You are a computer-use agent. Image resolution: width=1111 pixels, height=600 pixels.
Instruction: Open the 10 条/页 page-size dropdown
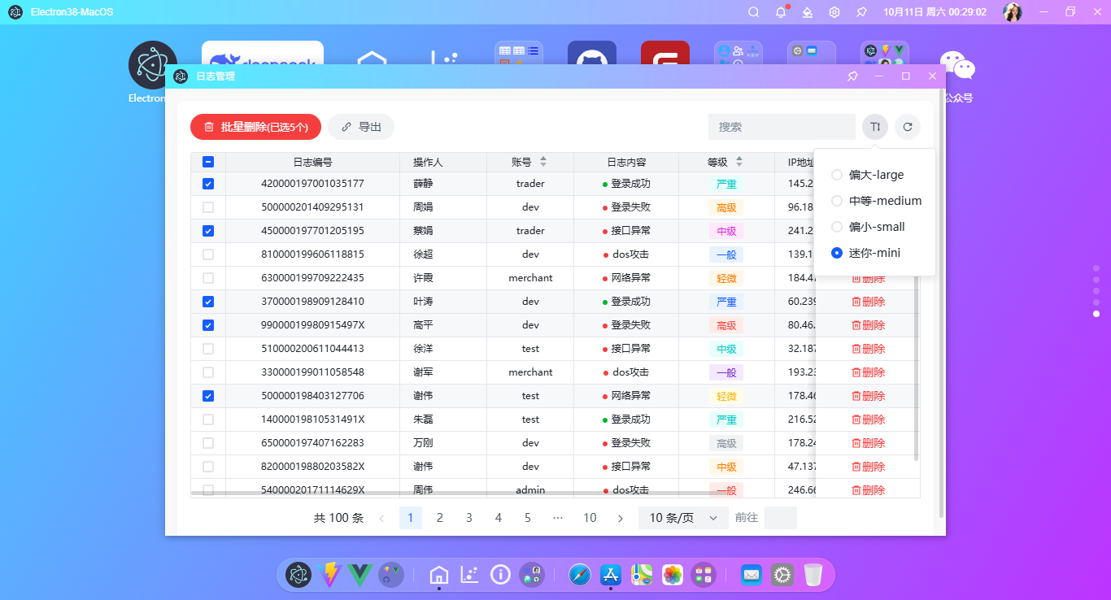click(682, 517)
